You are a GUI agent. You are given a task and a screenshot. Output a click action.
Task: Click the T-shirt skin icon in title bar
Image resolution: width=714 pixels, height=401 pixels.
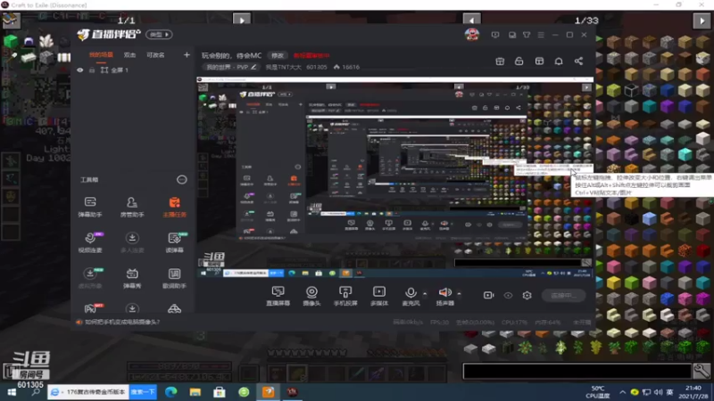tap(527, 35)
